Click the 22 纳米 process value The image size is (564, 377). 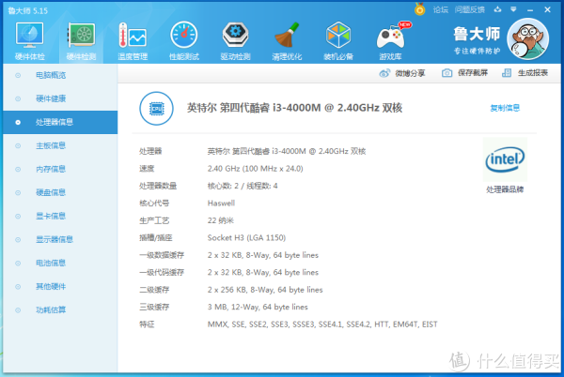click(220, 220)
